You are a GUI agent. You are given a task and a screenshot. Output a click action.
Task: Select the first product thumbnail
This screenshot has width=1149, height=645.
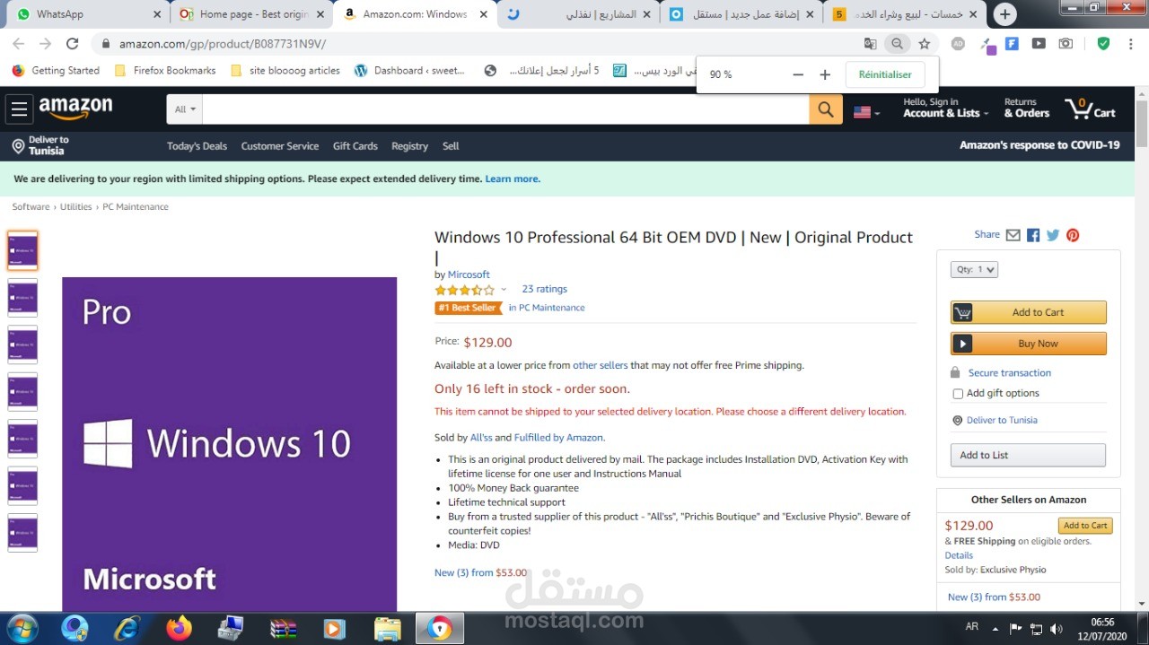point(22,250)
